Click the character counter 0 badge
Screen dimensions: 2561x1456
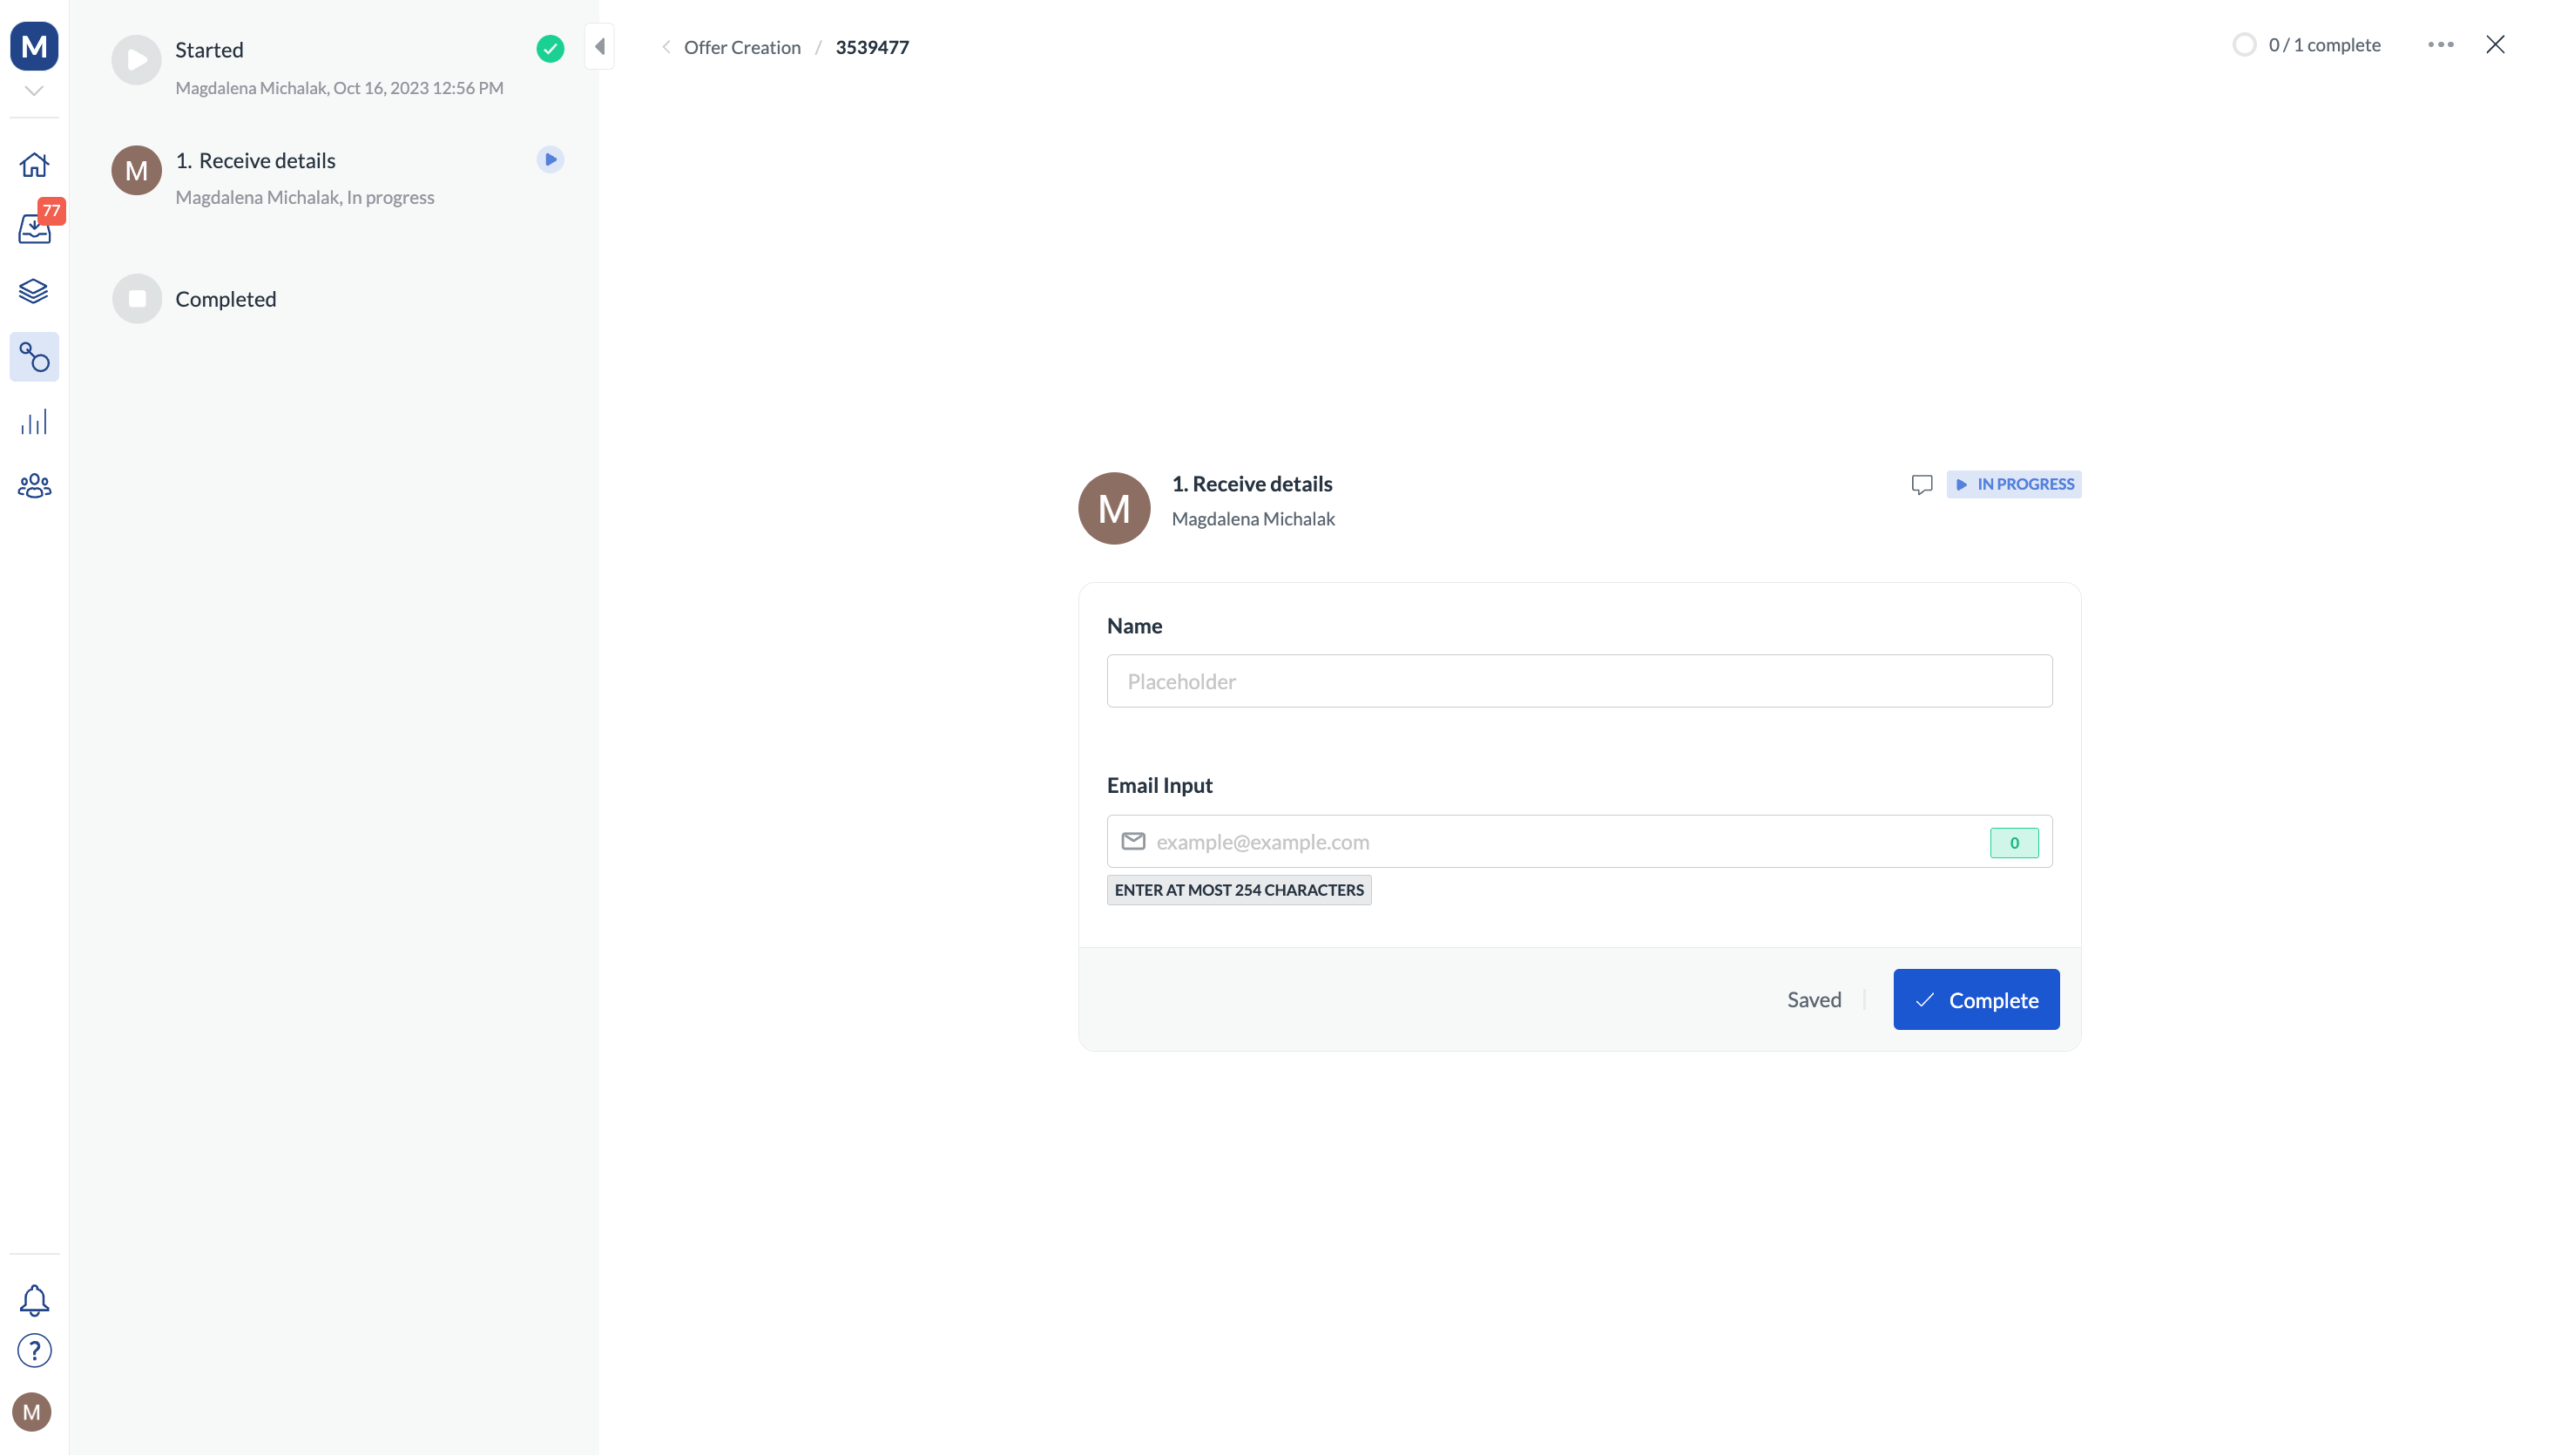coord(2013,843)
